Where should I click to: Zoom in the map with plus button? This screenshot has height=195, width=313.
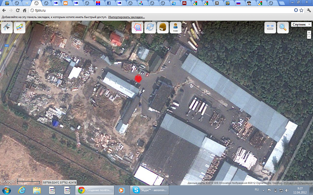coord(309,32)
